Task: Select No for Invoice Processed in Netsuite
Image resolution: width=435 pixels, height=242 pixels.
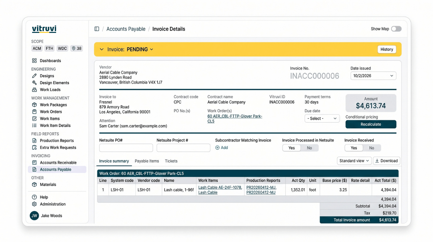Action: pyautogui.click(x=309, y=148)
